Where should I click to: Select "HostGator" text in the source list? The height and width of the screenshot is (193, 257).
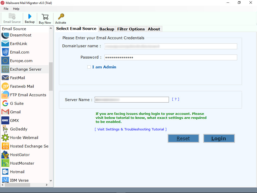pos(20,155)
